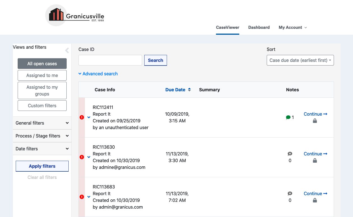Image resolution: width=353 pixels, height=217 pixels.
Task: Click the note count speech bubble for RIC112411
Action: tap(288, 117)
